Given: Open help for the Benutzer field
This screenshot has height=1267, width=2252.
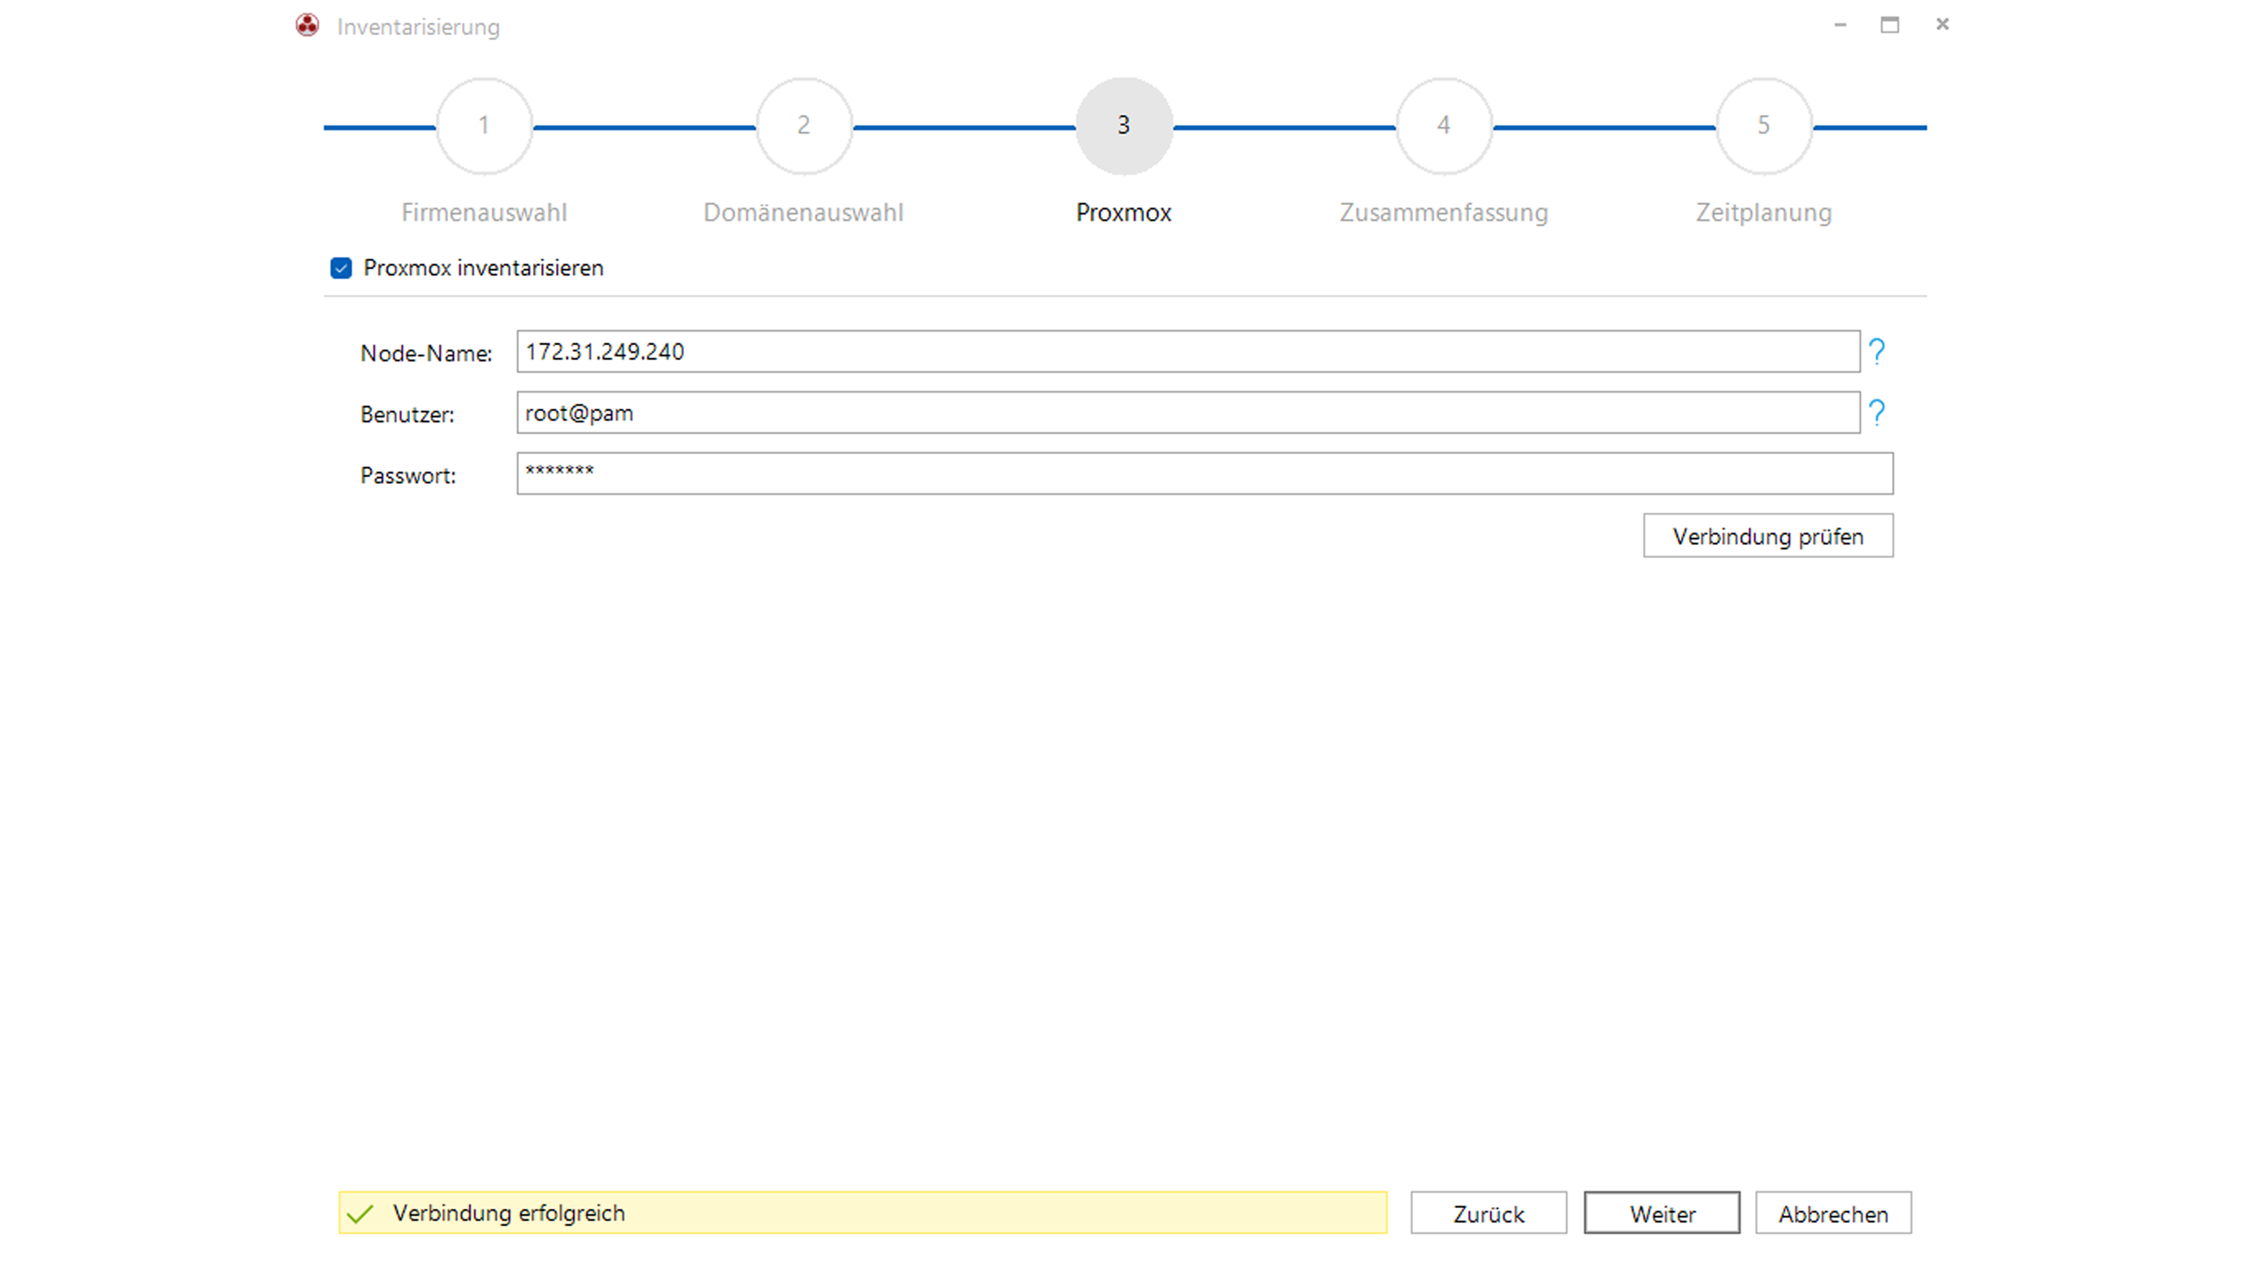Looking at the screenshot, I should [x=1876, y=413].
